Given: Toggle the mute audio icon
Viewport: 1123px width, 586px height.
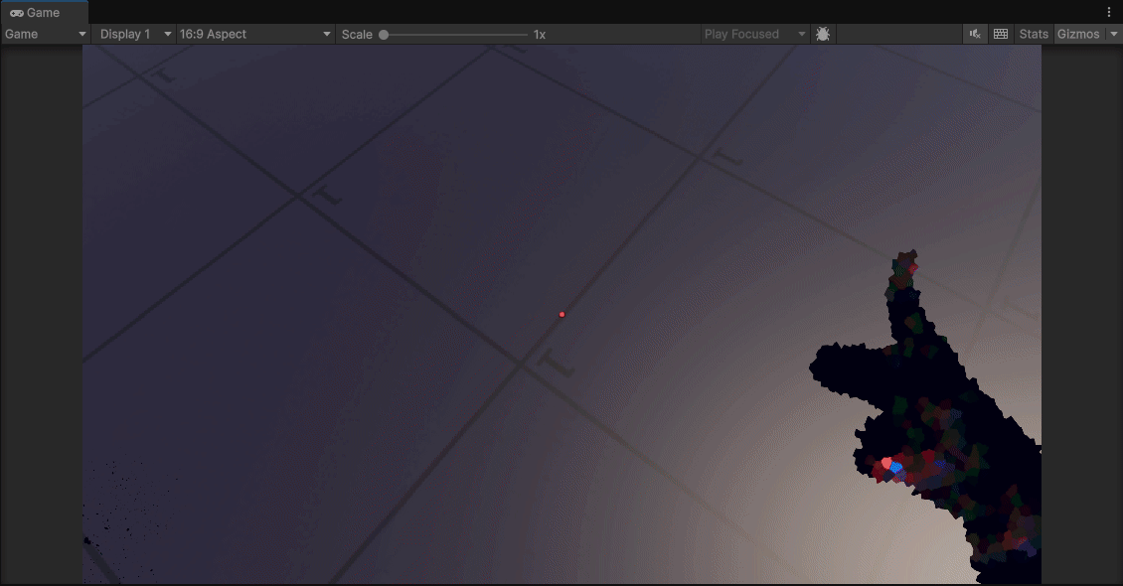Looking at the screenshot, I should click(975, 34).
